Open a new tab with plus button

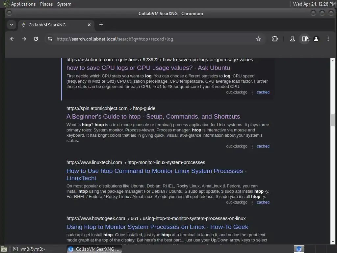pyautogui.click(x=101, y=25)
